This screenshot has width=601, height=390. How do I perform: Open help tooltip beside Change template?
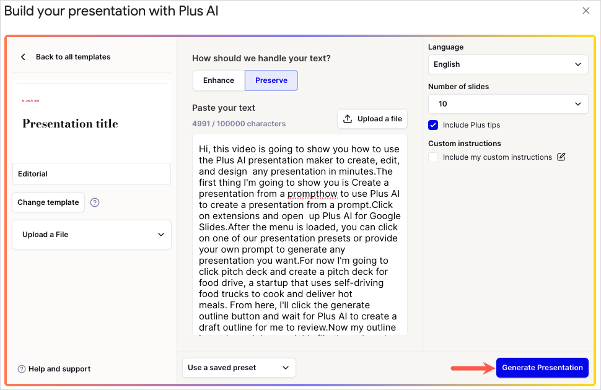tap(95, 202)
